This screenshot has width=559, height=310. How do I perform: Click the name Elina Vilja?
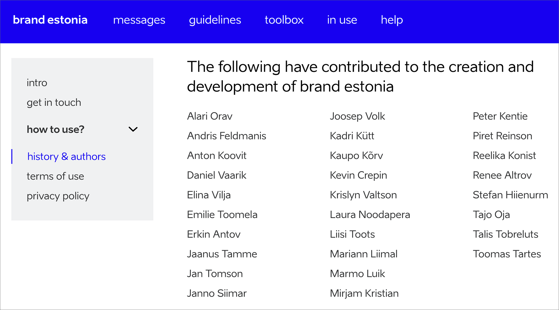tap(209, 195)
